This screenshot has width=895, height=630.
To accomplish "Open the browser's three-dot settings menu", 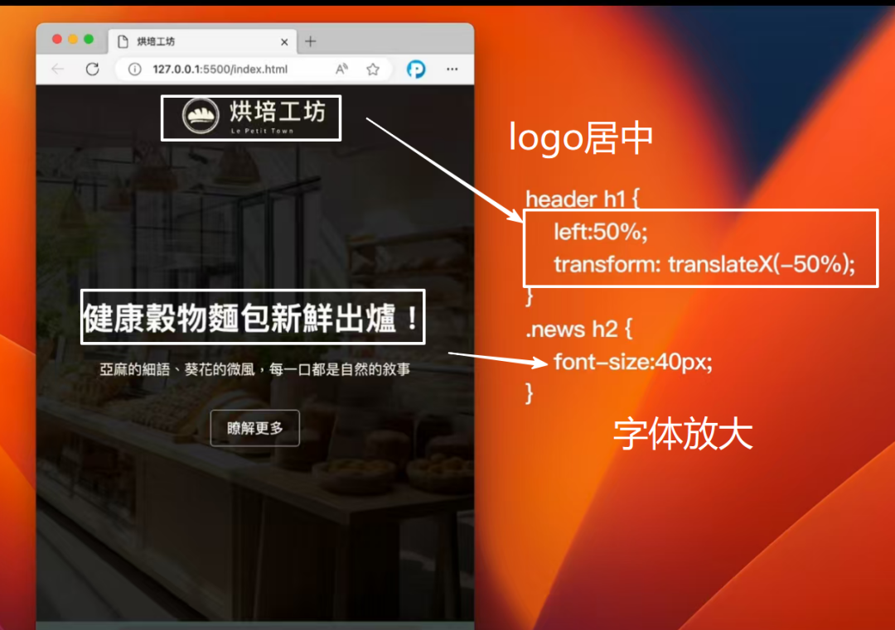I will (452, 70).
